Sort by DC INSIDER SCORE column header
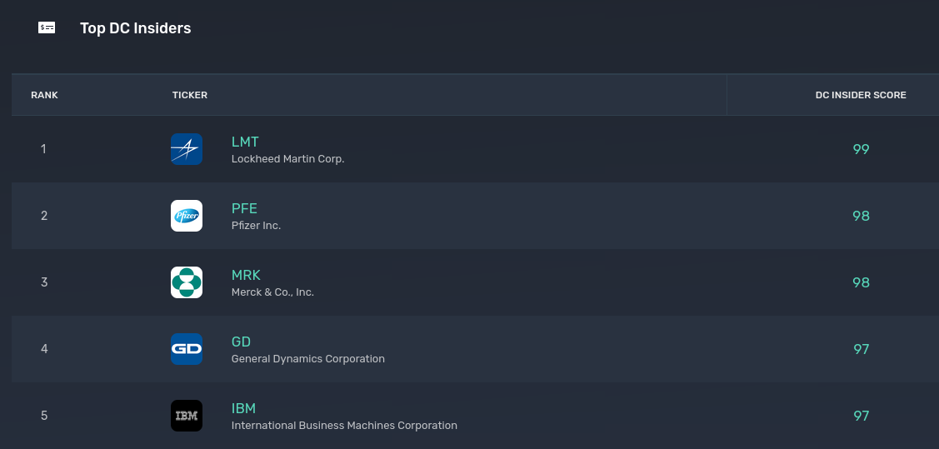Viewport: 939px width, 449px height. click(x=861, y=95)
